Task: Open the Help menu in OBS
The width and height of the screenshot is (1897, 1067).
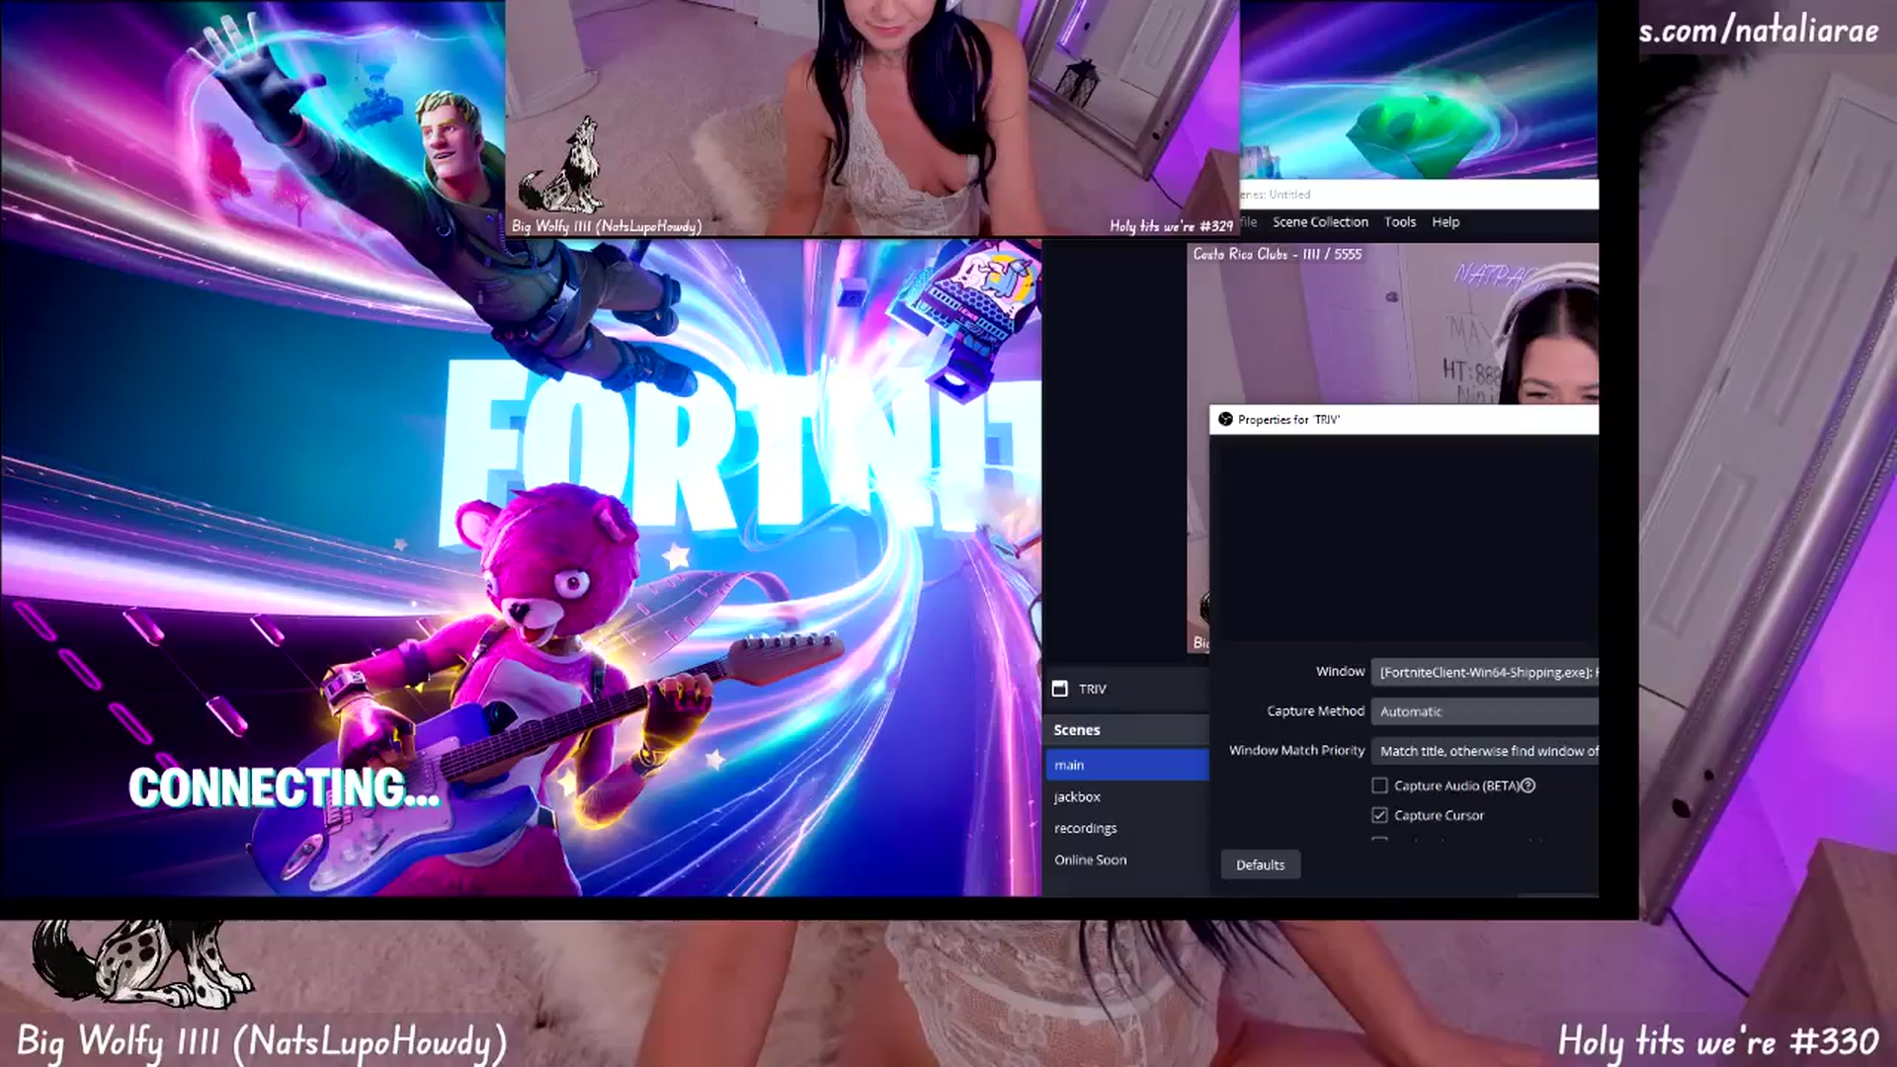Action: tap(1445, 222)
